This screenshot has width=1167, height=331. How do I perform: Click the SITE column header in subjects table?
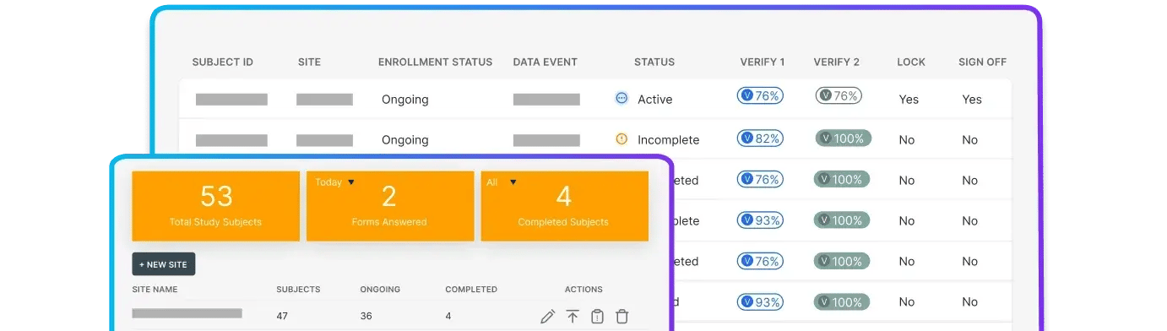pyautogui.click(x=309, y=62)
